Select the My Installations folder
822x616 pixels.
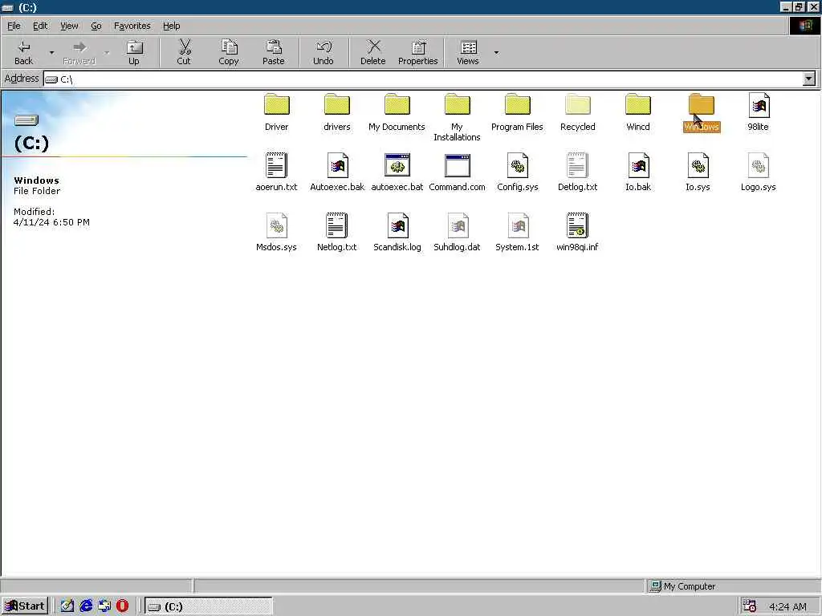point(457,118)
